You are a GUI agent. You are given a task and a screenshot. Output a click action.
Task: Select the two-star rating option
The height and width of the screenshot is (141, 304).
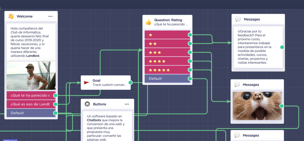167,44
